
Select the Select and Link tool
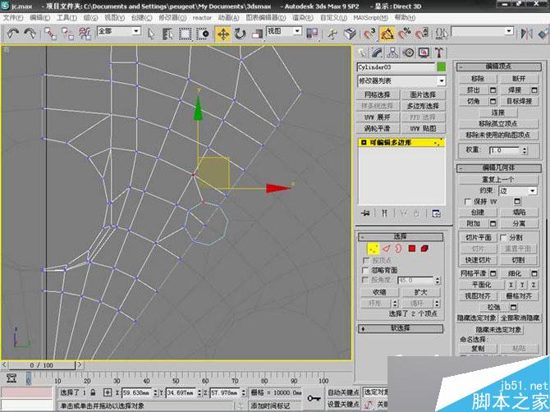click(50, 34)
